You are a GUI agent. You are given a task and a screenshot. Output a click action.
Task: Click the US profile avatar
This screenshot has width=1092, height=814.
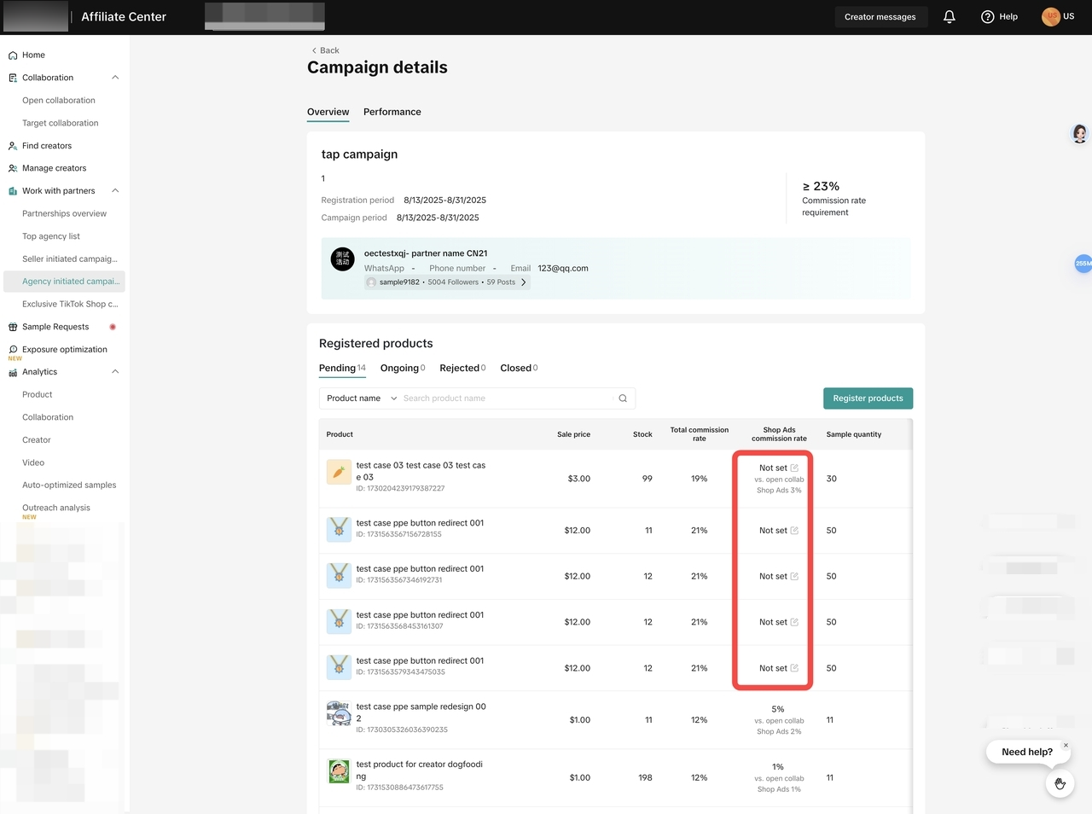1051,16
